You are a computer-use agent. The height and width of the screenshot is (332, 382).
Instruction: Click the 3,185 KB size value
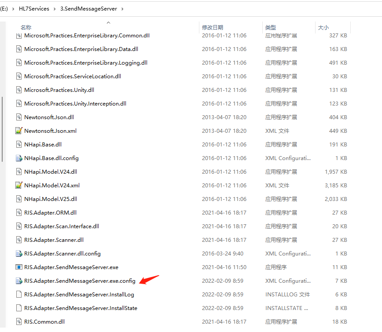pyautogui.click(x=336, y=186)
